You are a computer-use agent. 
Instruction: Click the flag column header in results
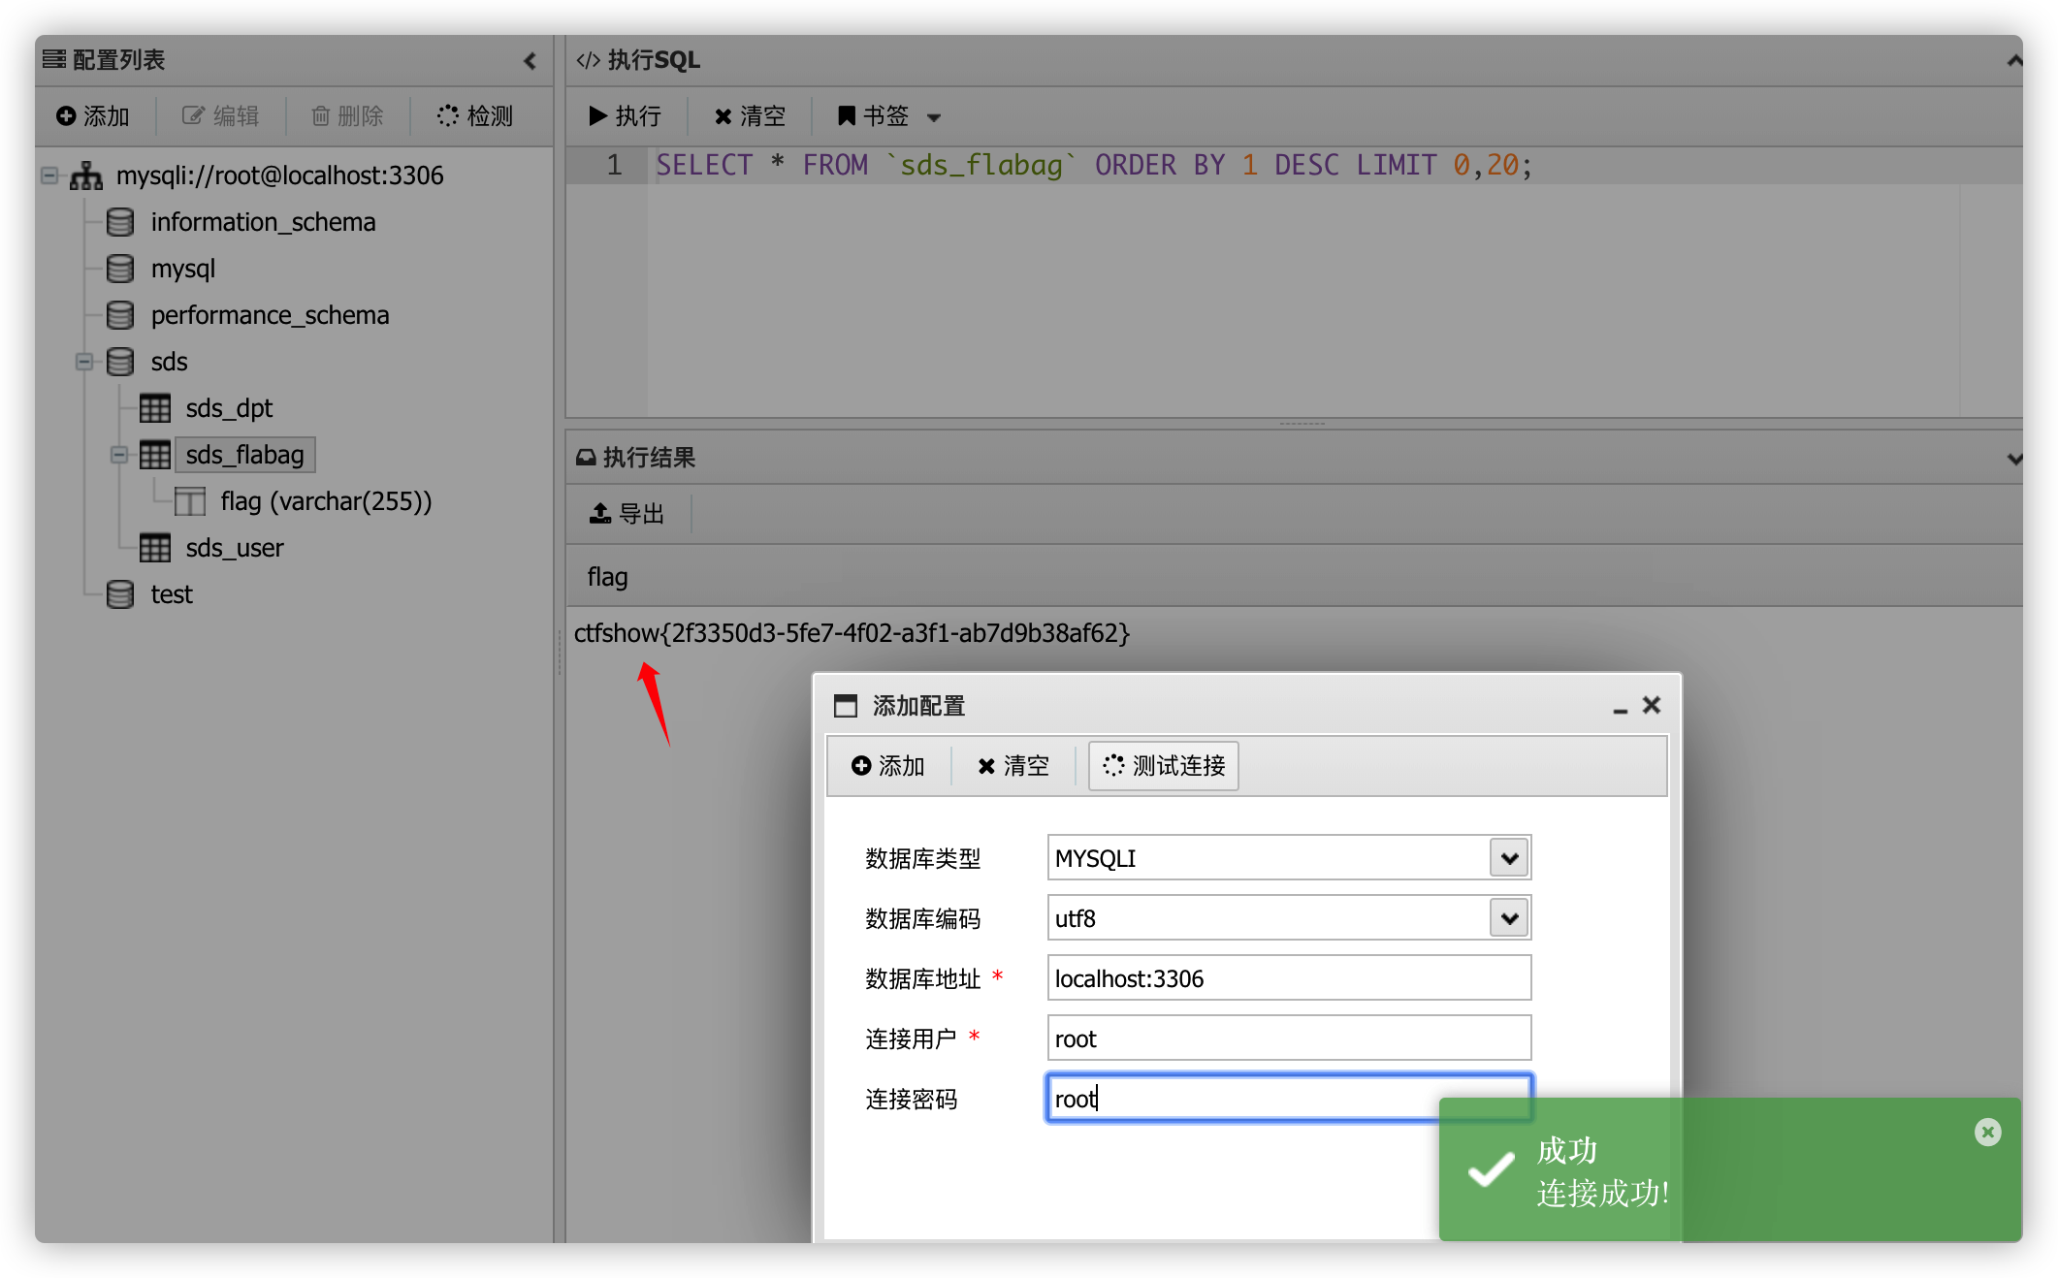(x=607, y=578)
